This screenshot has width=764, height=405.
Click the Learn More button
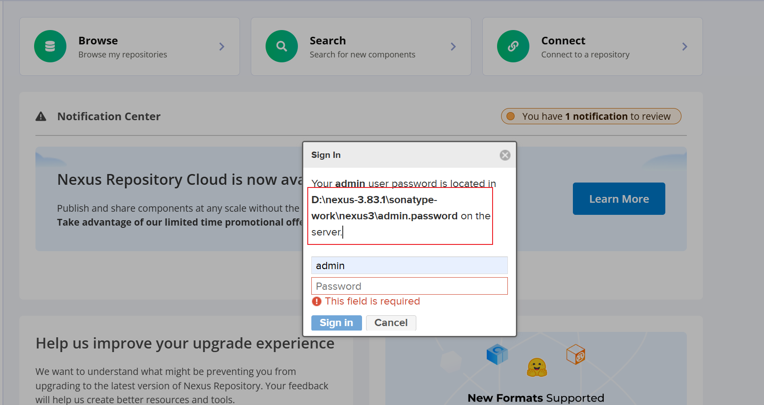coord(619,199)
